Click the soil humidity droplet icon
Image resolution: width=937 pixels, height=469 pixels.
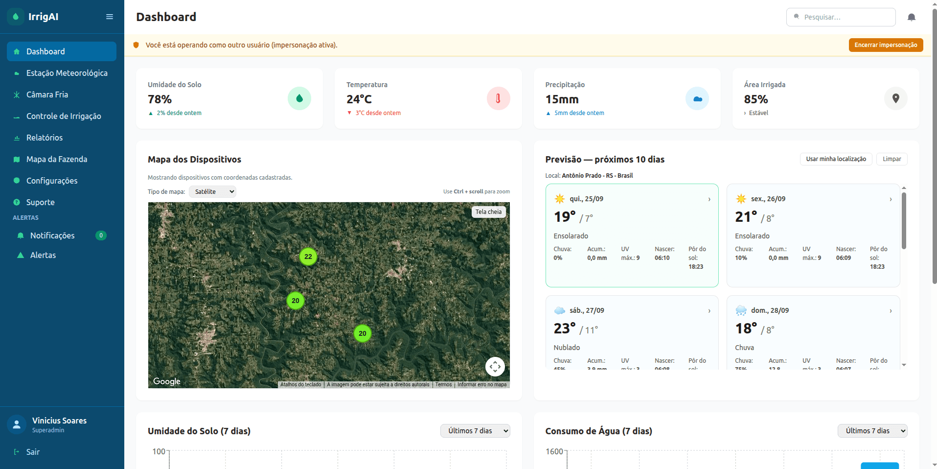point(299,98)
